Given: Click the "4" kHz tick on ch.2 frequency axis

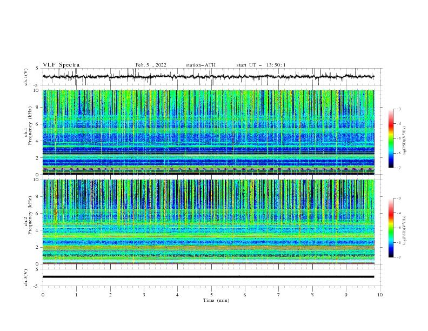Looking at the screenshot, I should pos(38,230).
